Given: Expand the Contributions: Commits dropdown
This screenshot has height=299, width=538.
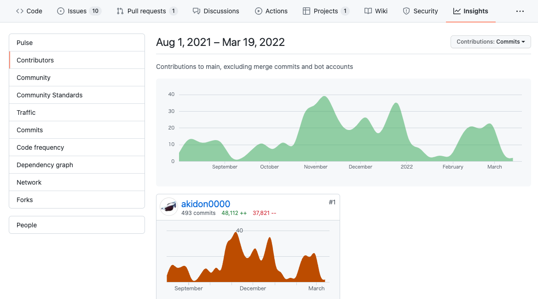Looking at the screenshot, I should click(491, 42).
